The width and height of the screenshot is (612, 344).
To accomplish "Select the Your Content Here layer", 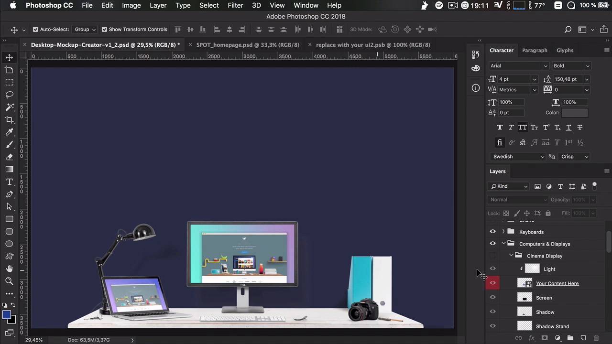I will (557, 283).
